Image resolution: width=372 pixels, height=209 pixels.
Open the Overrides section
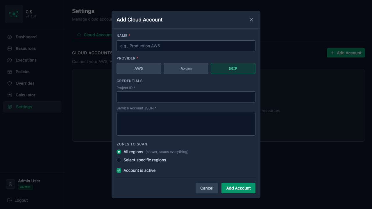[32, 83]
